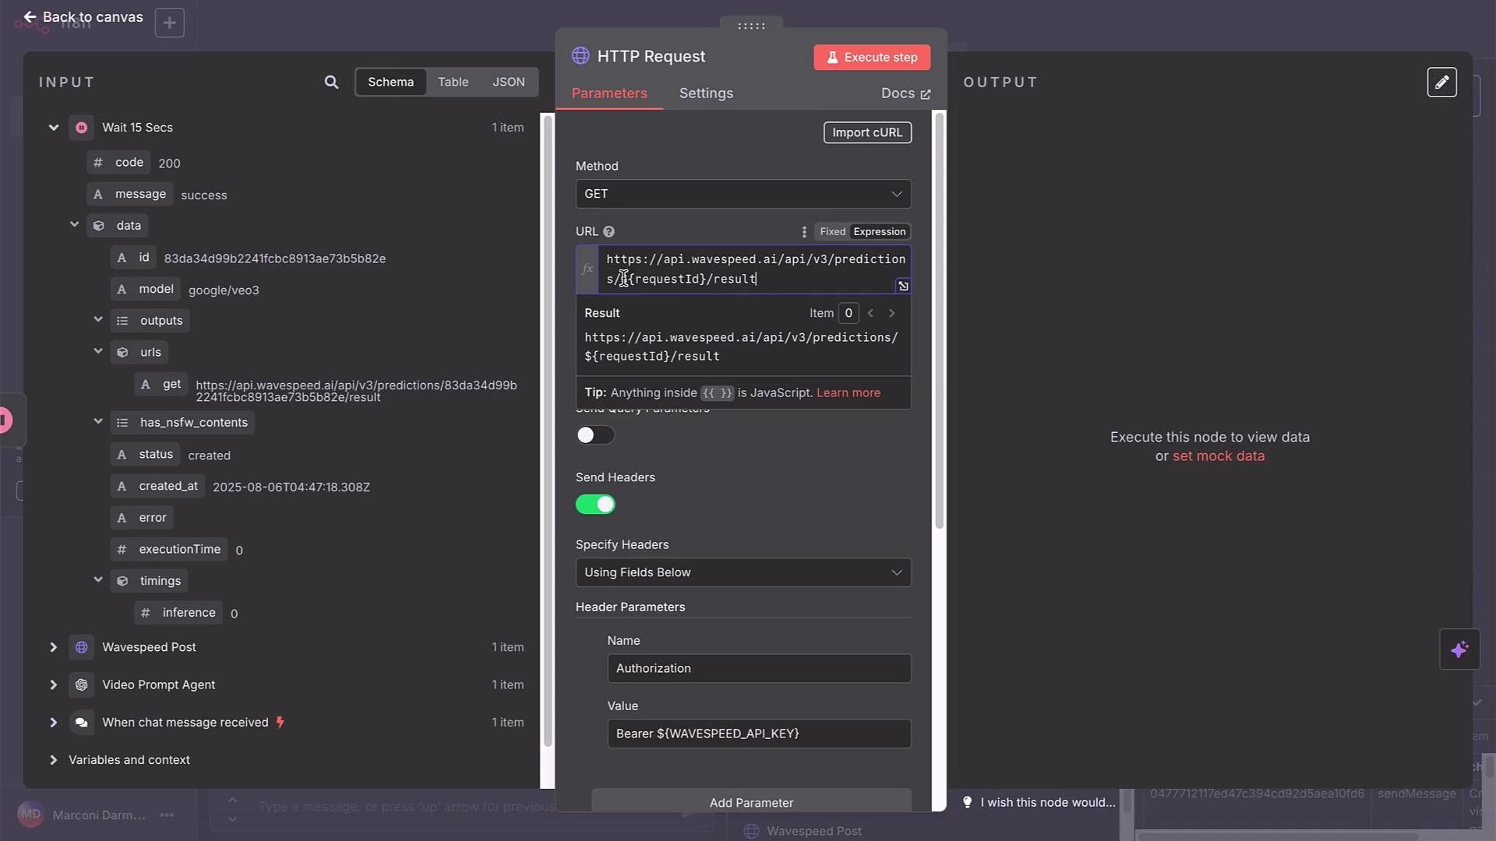This screenshot has height=841, width=1496.
Task: Collapse the data object tree
Action: click(75, 224)
